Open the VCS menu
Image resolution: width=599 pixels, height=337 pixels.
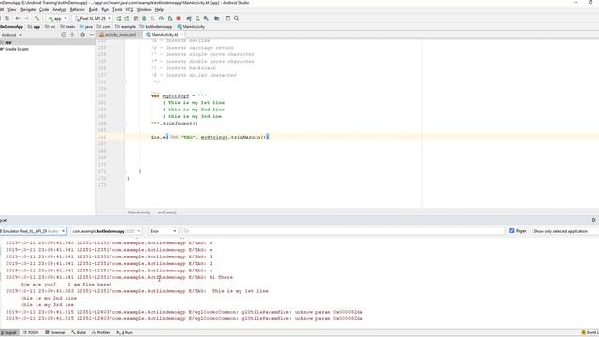(129, 9)
